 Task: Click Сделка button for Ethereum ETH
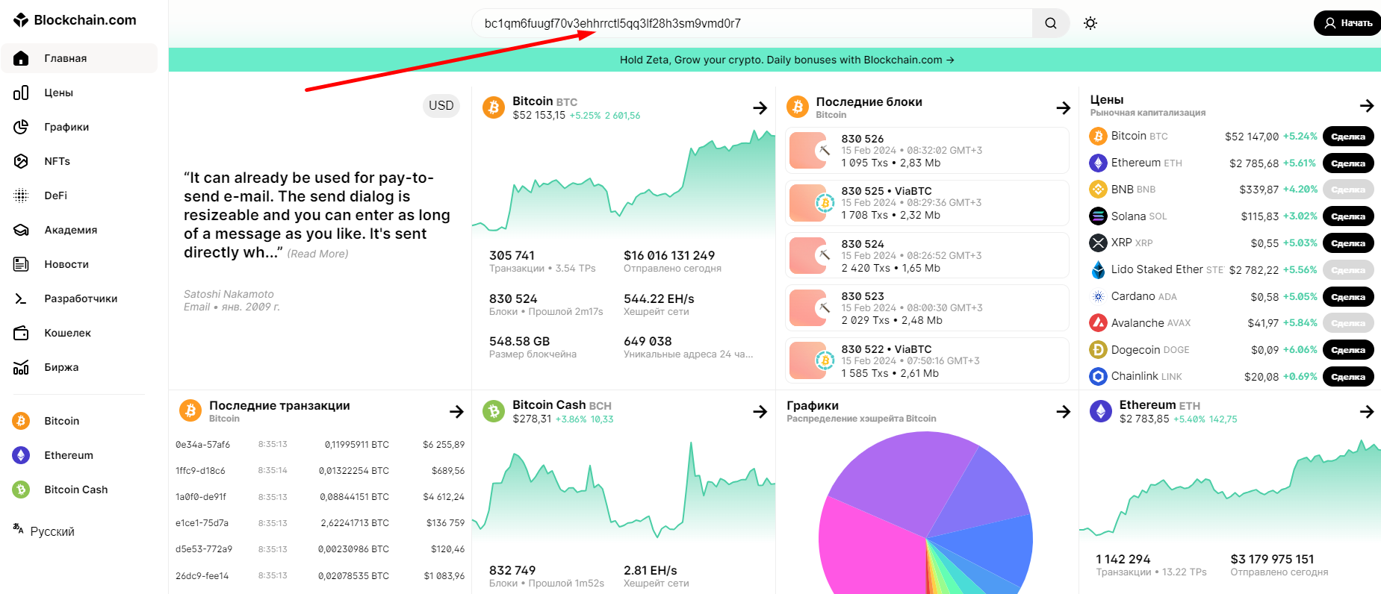[x=1348, y=163]
